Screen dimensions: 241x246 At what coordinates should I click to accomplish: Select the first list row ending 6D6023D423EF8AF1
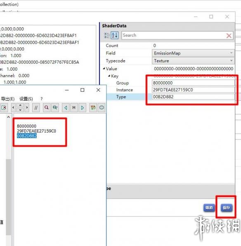coord(38,35)
